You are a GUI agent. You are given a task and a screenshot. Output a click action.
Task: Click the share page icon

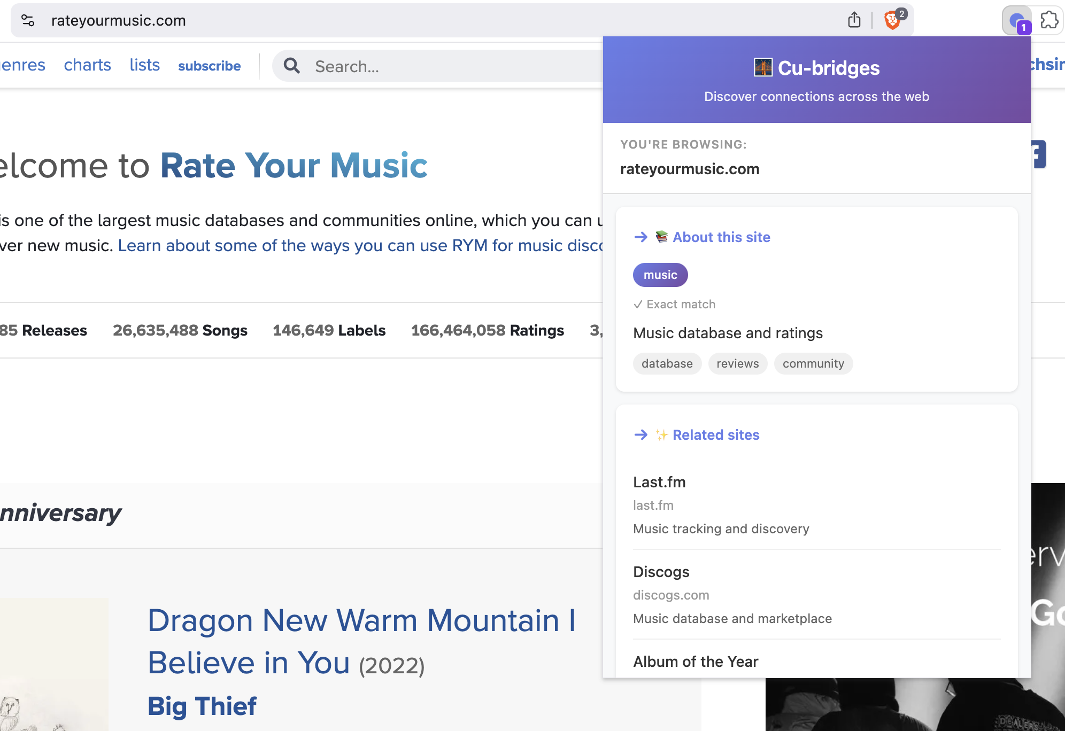(x=854, y=20)
